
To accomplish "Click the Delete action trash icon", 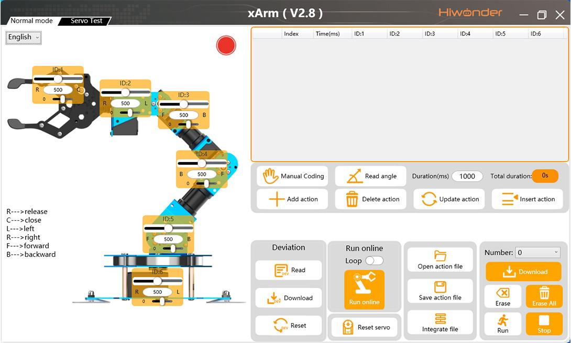I will pyautogui.click(x=352, y=199).
